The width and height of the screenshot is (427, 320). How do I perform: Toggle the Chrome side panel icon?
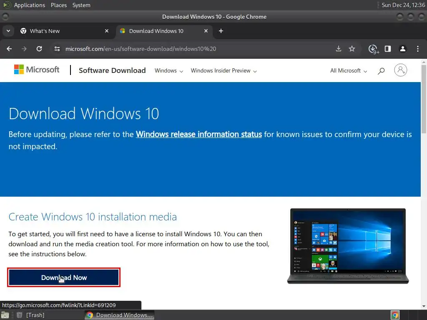click(x=388, y=49)
